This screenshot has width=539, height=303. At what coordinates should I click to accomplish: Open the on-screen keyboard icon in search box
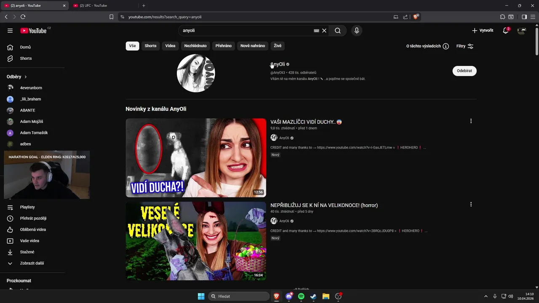316,30
